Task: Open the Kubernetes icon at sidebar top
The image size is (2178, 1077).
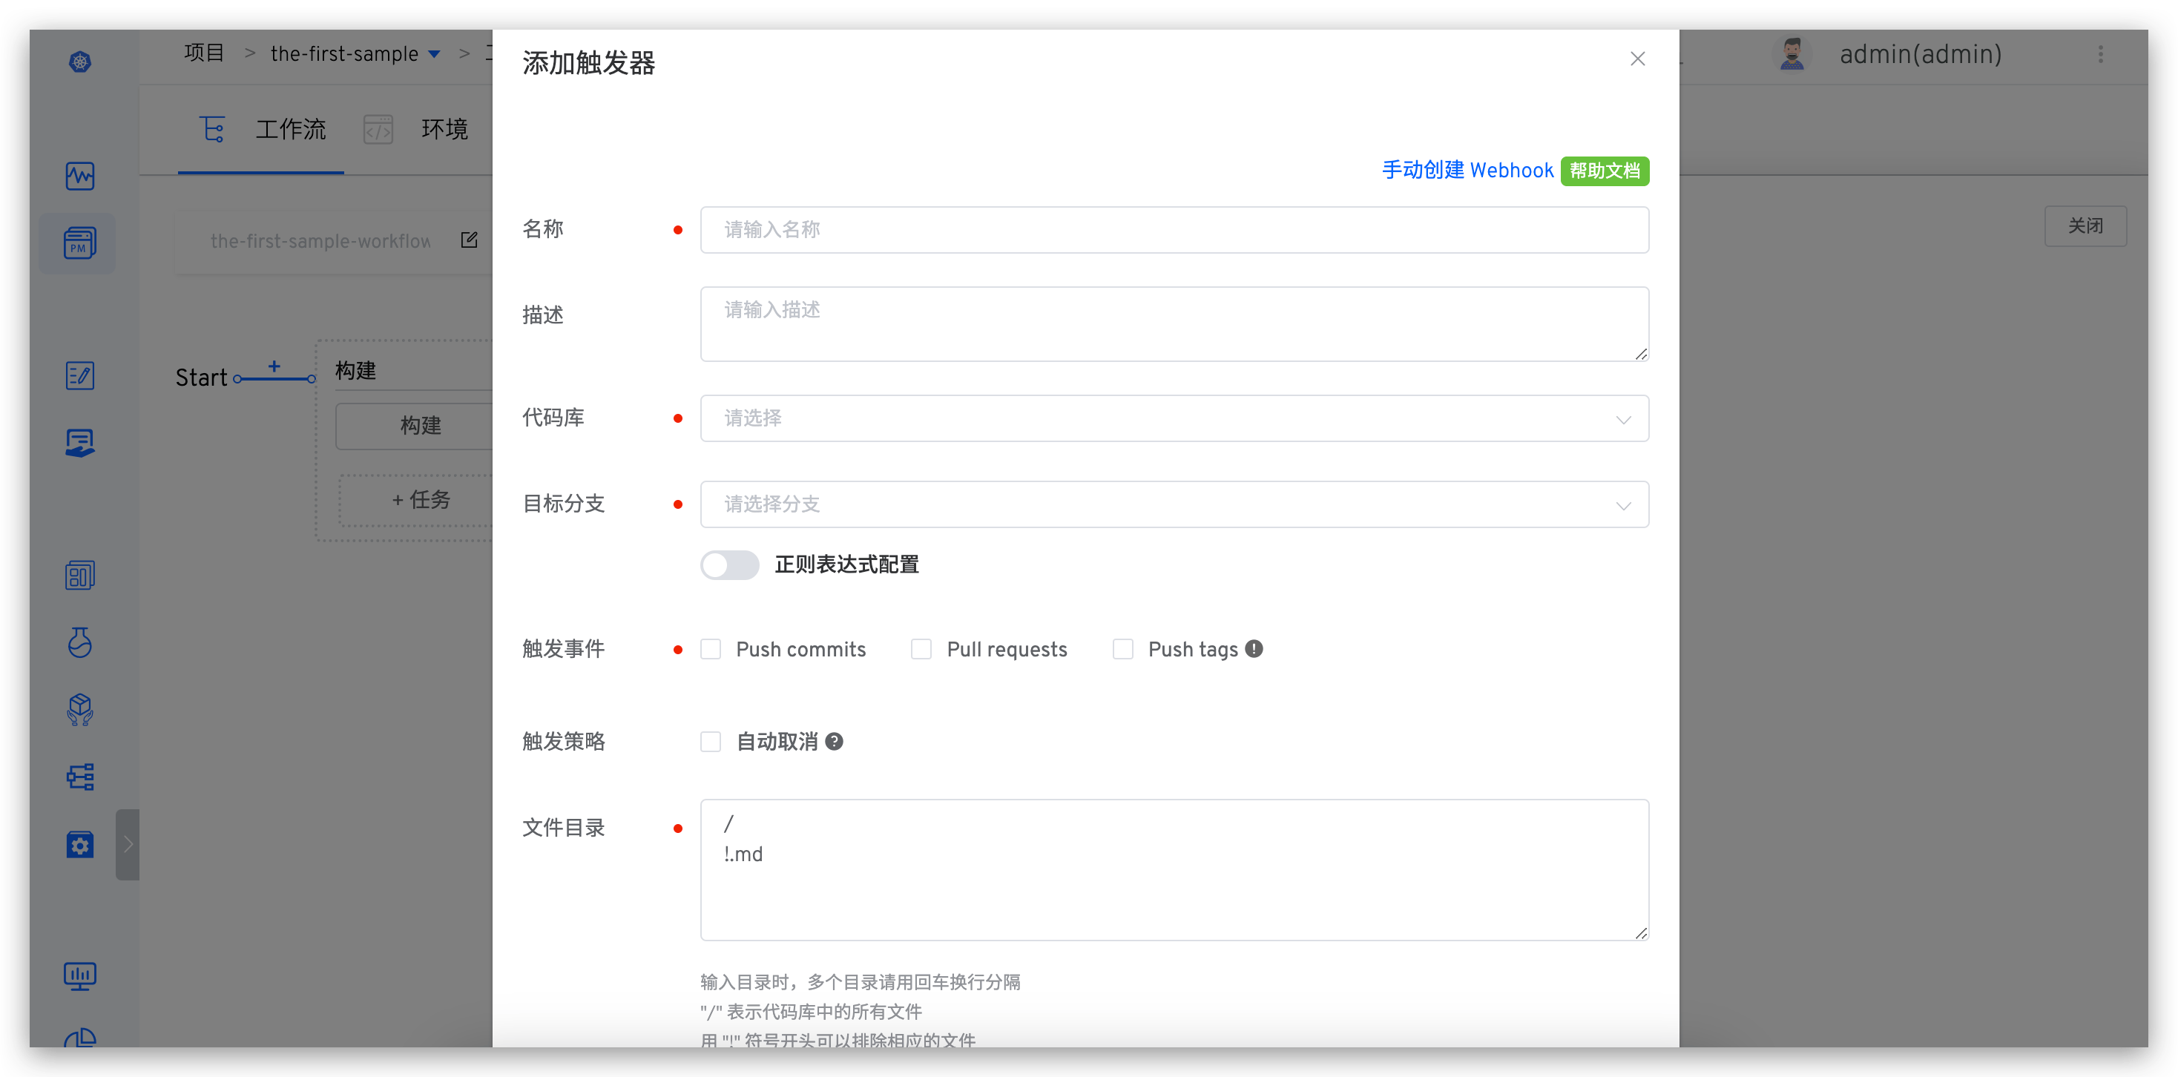Action: pos(79,61)
